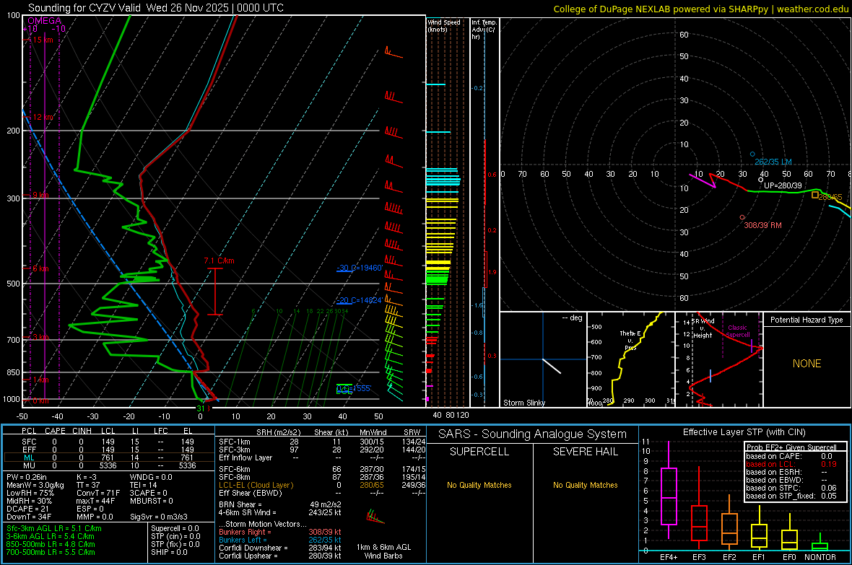The image size is (852, 565).
Task: Click No Quality Matches under SUPERCELL
Action: click(479, 485)
